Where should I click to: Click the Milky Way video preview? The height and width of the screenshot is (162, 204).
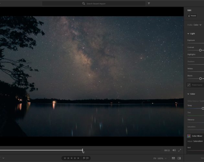tap(92, 76)
